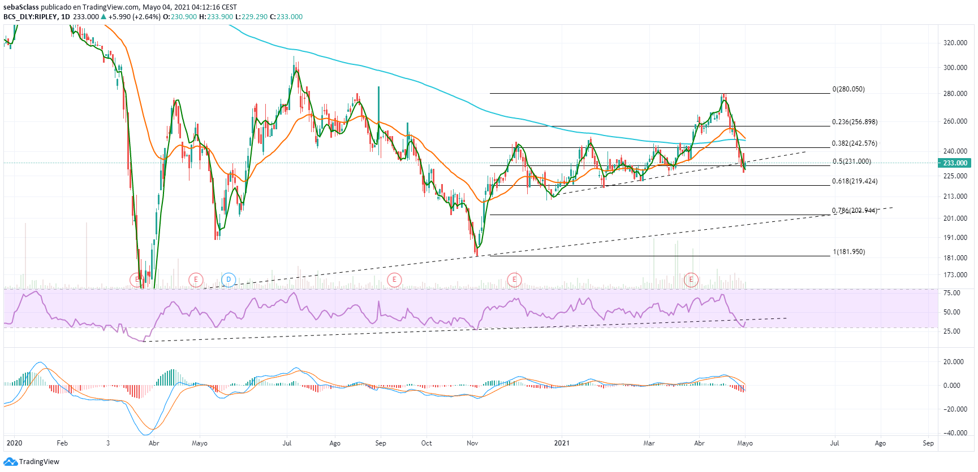Open the earnings E marker beside the D marker

click(196, 279)
